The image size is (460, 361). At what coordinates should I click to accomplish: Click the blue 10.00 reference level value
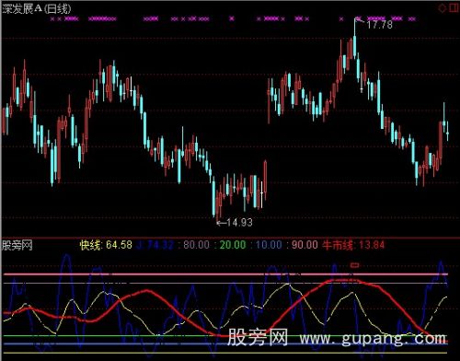269,245
